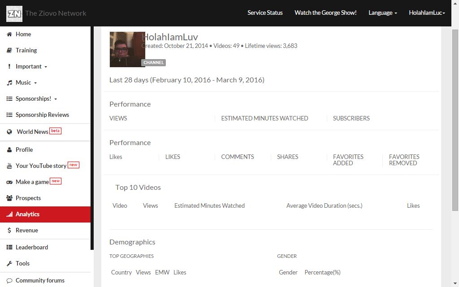459x287 pixels.
Task: Expand the Music dropdown arrow
Action: tap(35, 83)
